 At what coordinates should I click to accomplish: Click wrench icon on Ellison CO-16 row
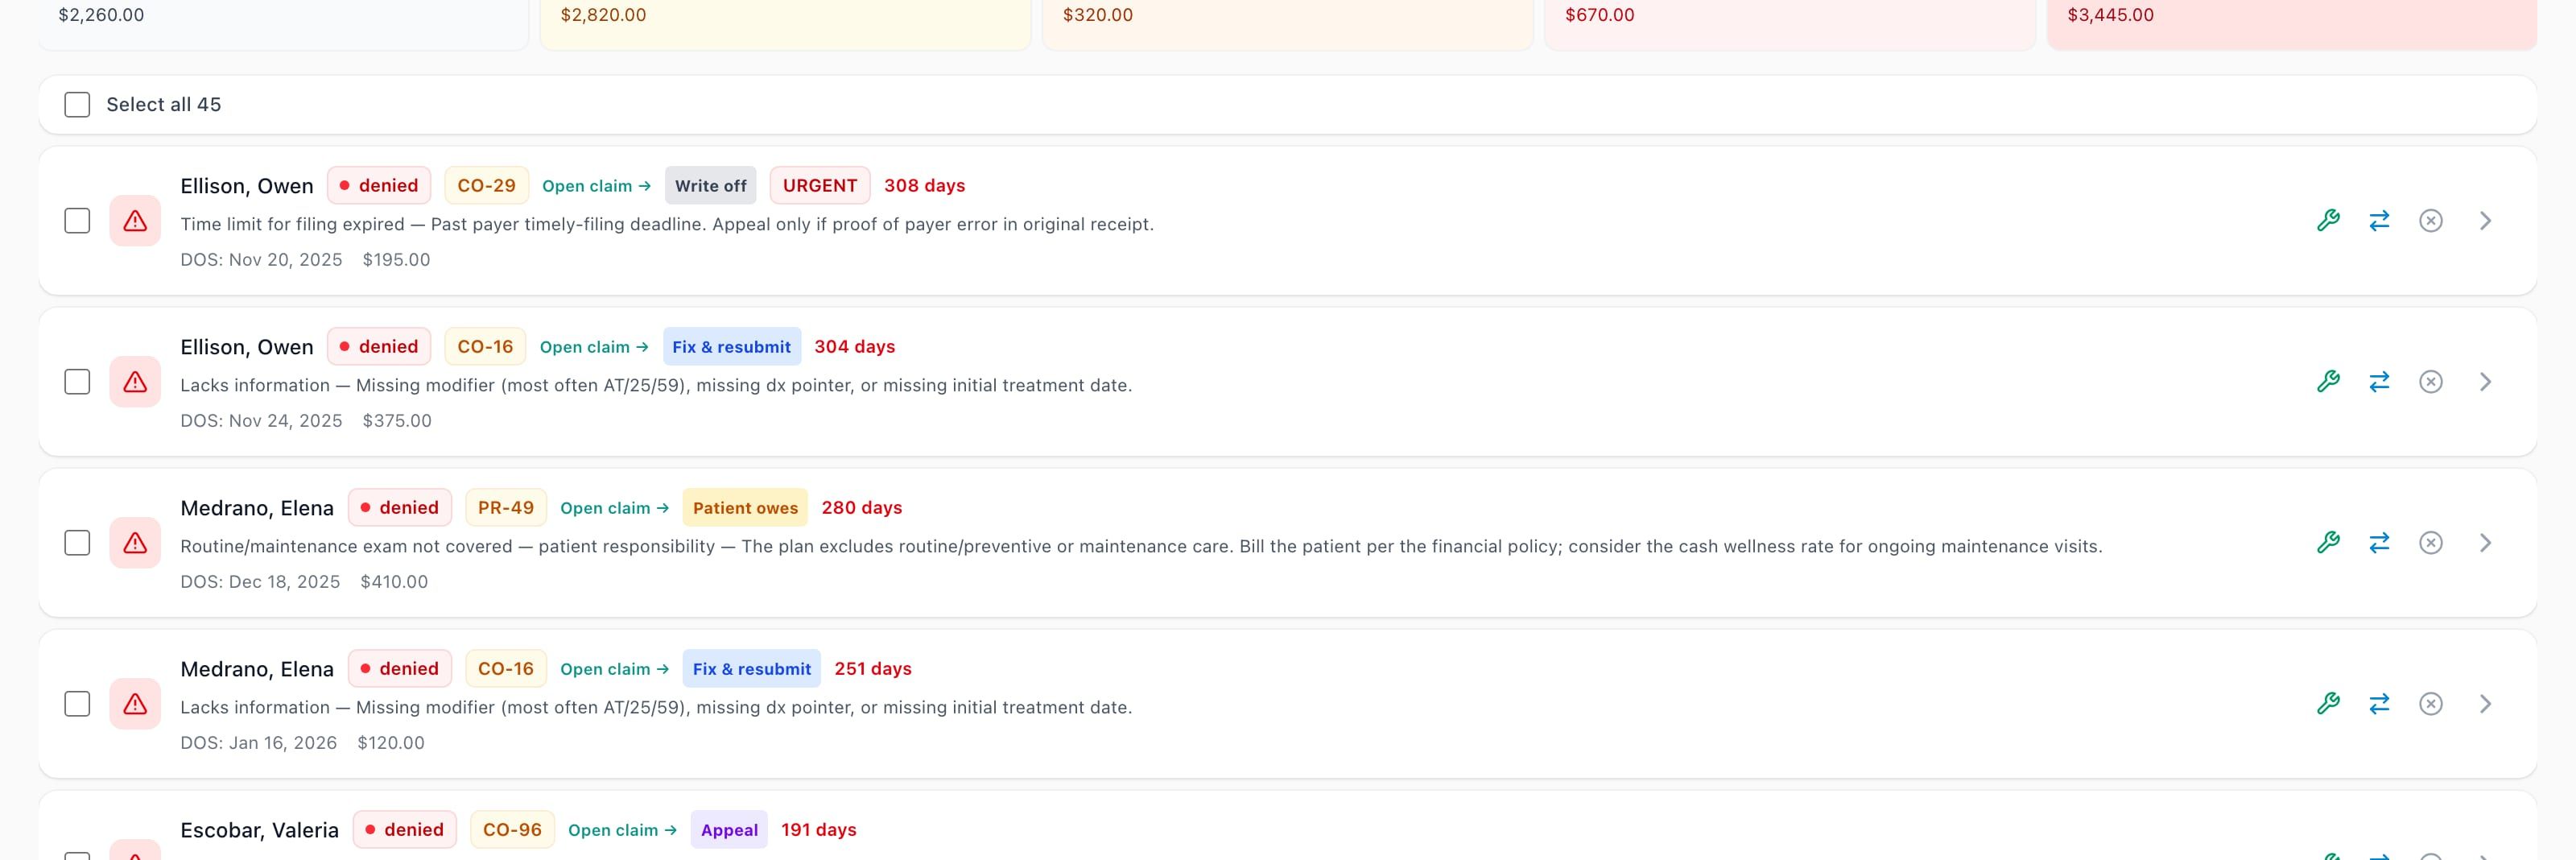[x=2328, y=382]
